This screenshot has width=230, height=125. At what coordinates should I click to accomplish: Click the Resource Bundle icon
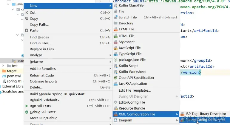coord(115,108)
